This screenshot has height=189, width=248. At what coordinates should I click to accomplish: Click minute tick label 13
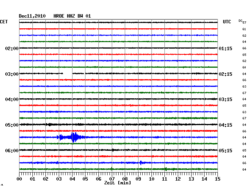click(x=191, y=179)
